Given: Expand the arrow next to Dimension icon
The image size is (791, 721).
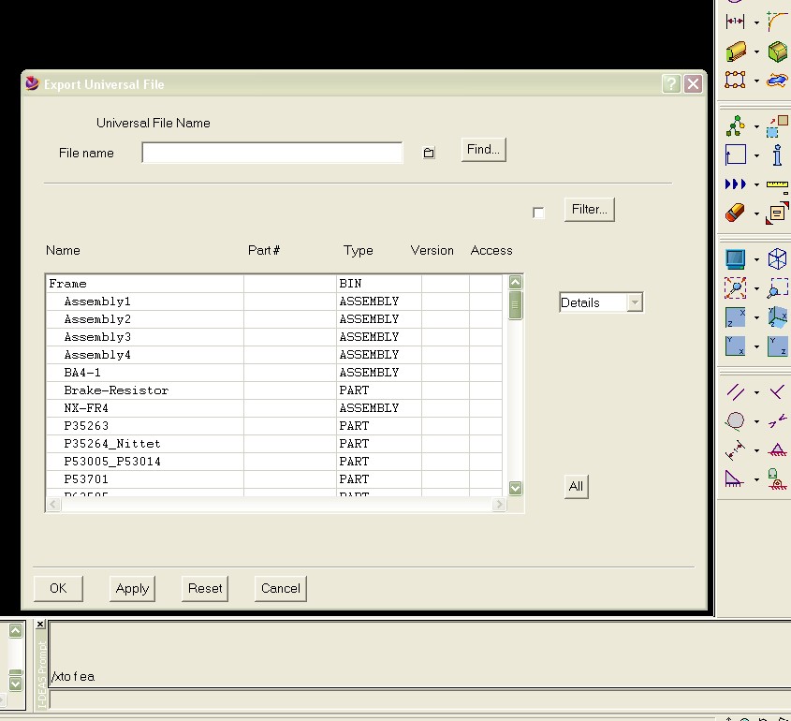Looking at the screenshot, I should click(x=756, y=22).
